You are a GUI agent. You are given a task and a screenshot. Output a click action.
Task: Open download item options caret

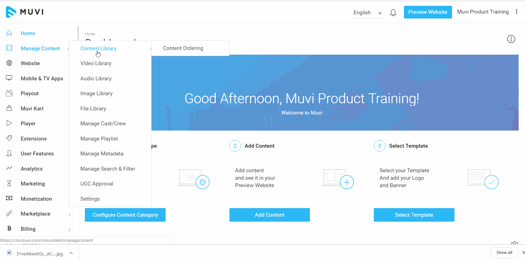coord(71,253)
